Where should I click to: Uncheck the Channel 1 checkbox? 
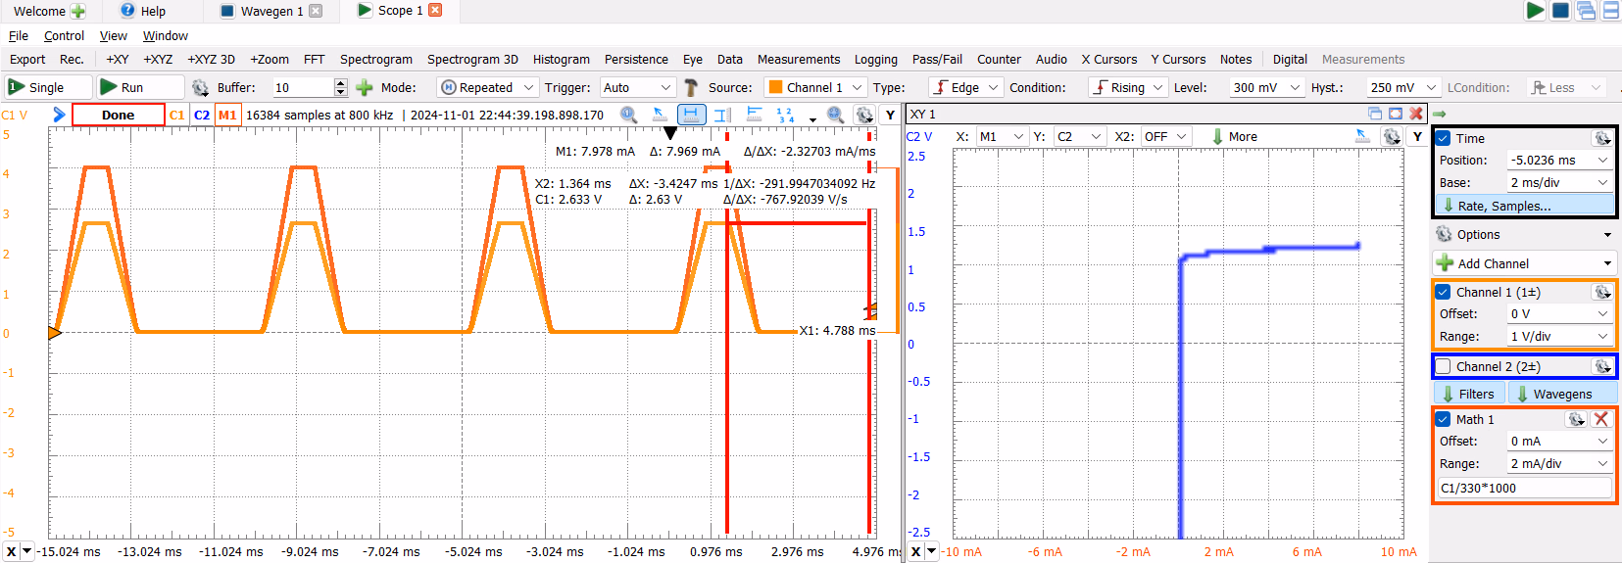[x=1444, y=292]
